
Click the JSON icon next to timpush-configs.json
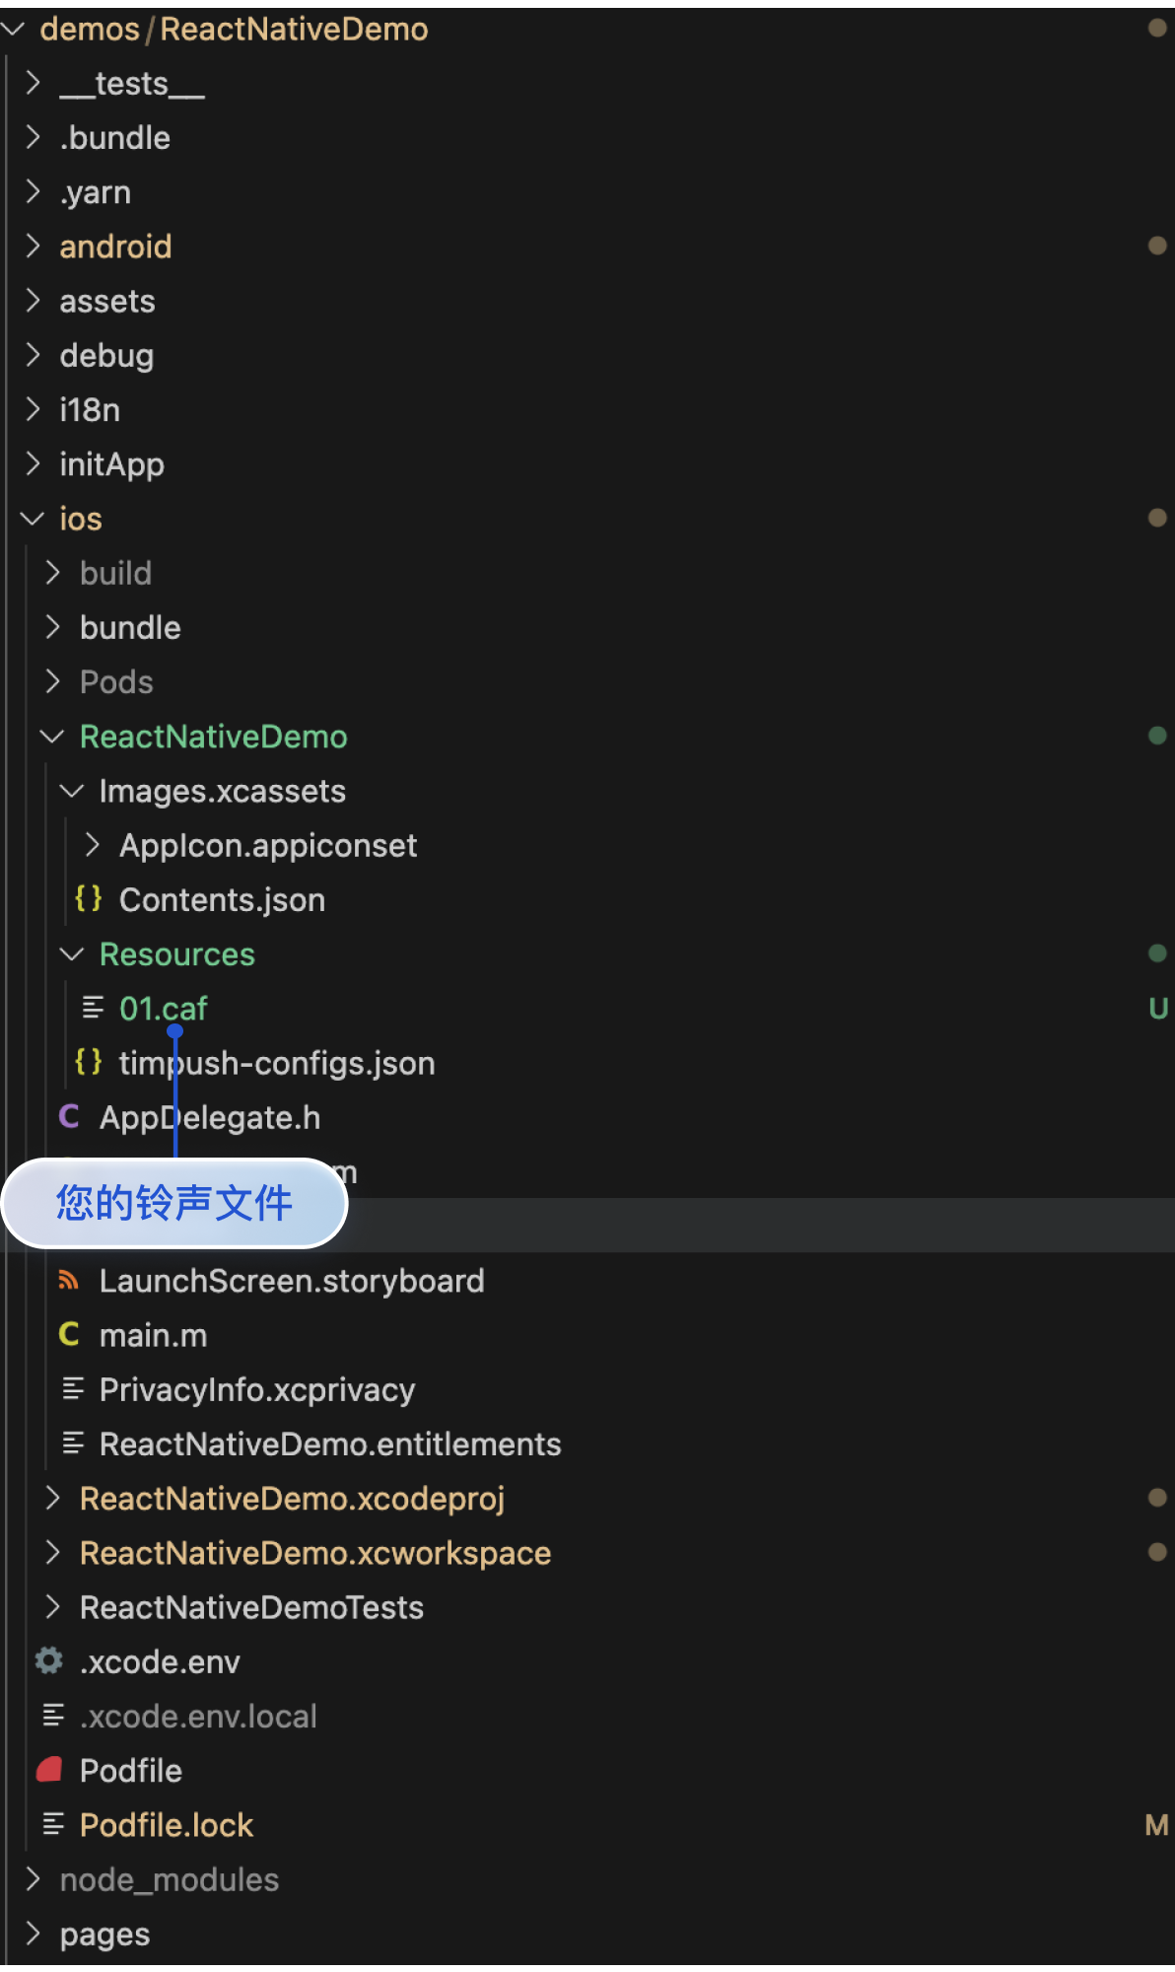tap(89, 1063)
